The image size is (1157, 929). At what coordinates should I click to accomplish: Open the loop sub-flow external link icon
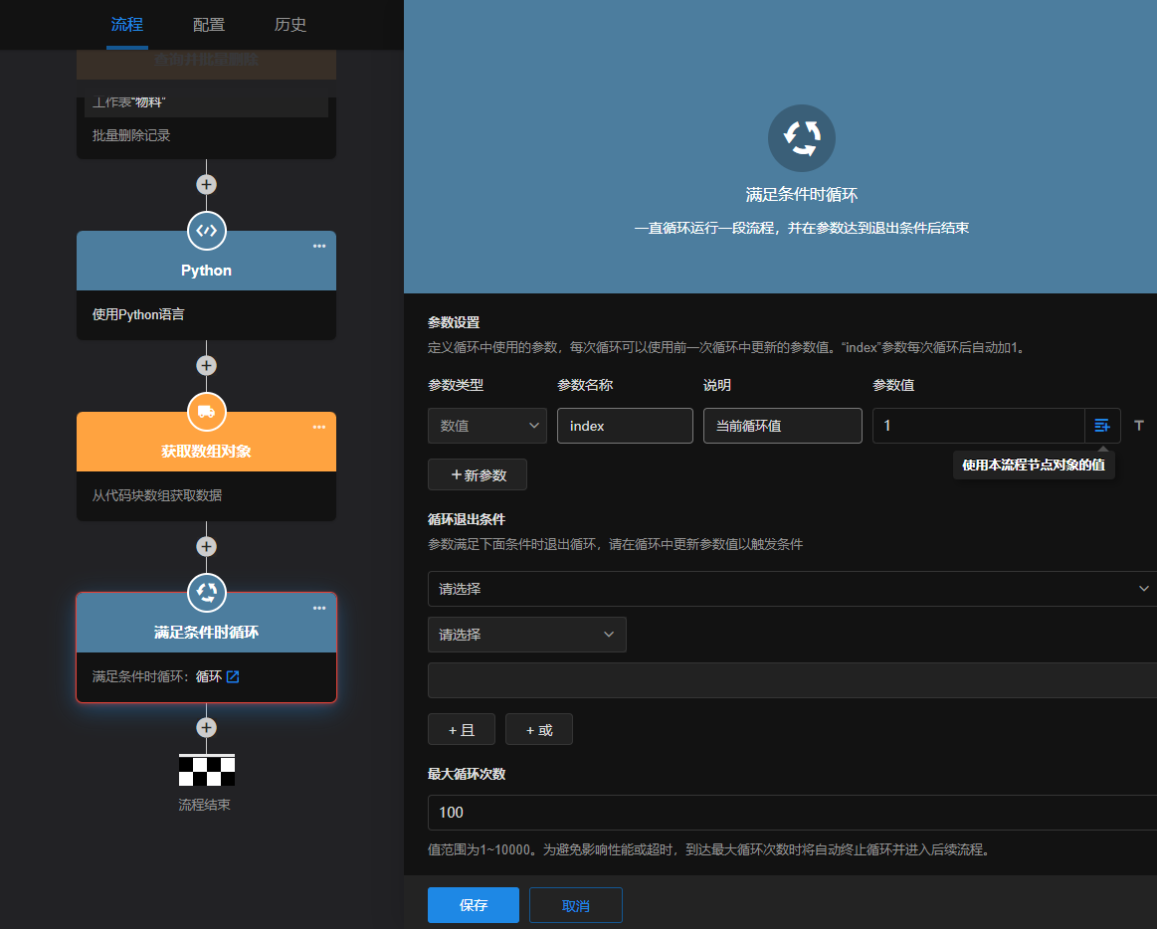[x=233, y=677]
